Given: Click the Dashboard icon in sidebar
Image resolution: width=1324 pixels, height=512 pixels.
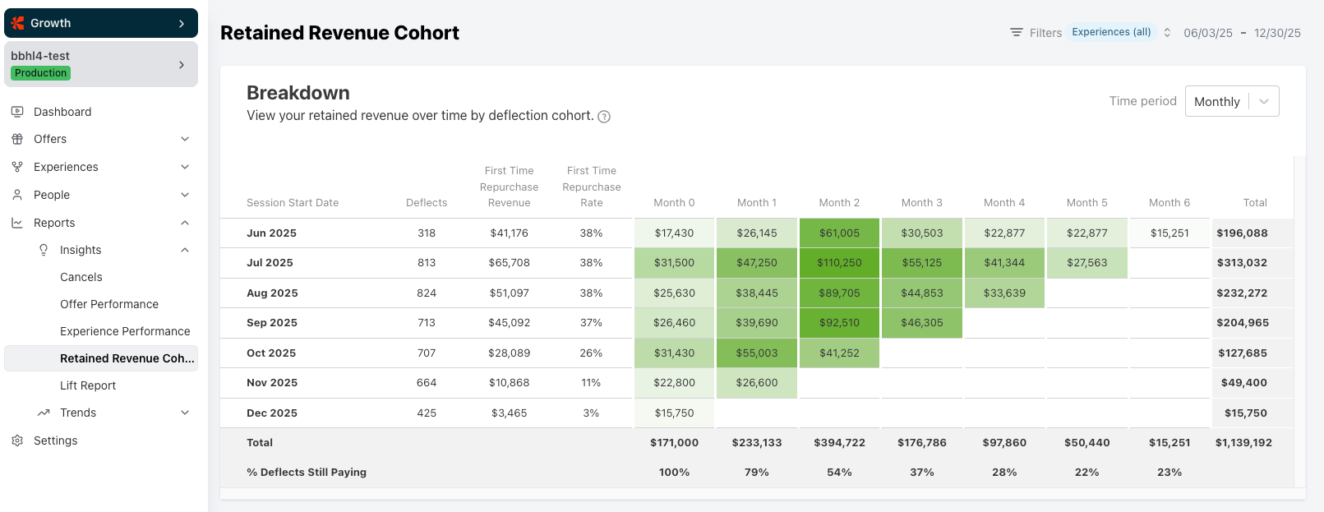Looking at the screenshot, I should pos(17,112).
